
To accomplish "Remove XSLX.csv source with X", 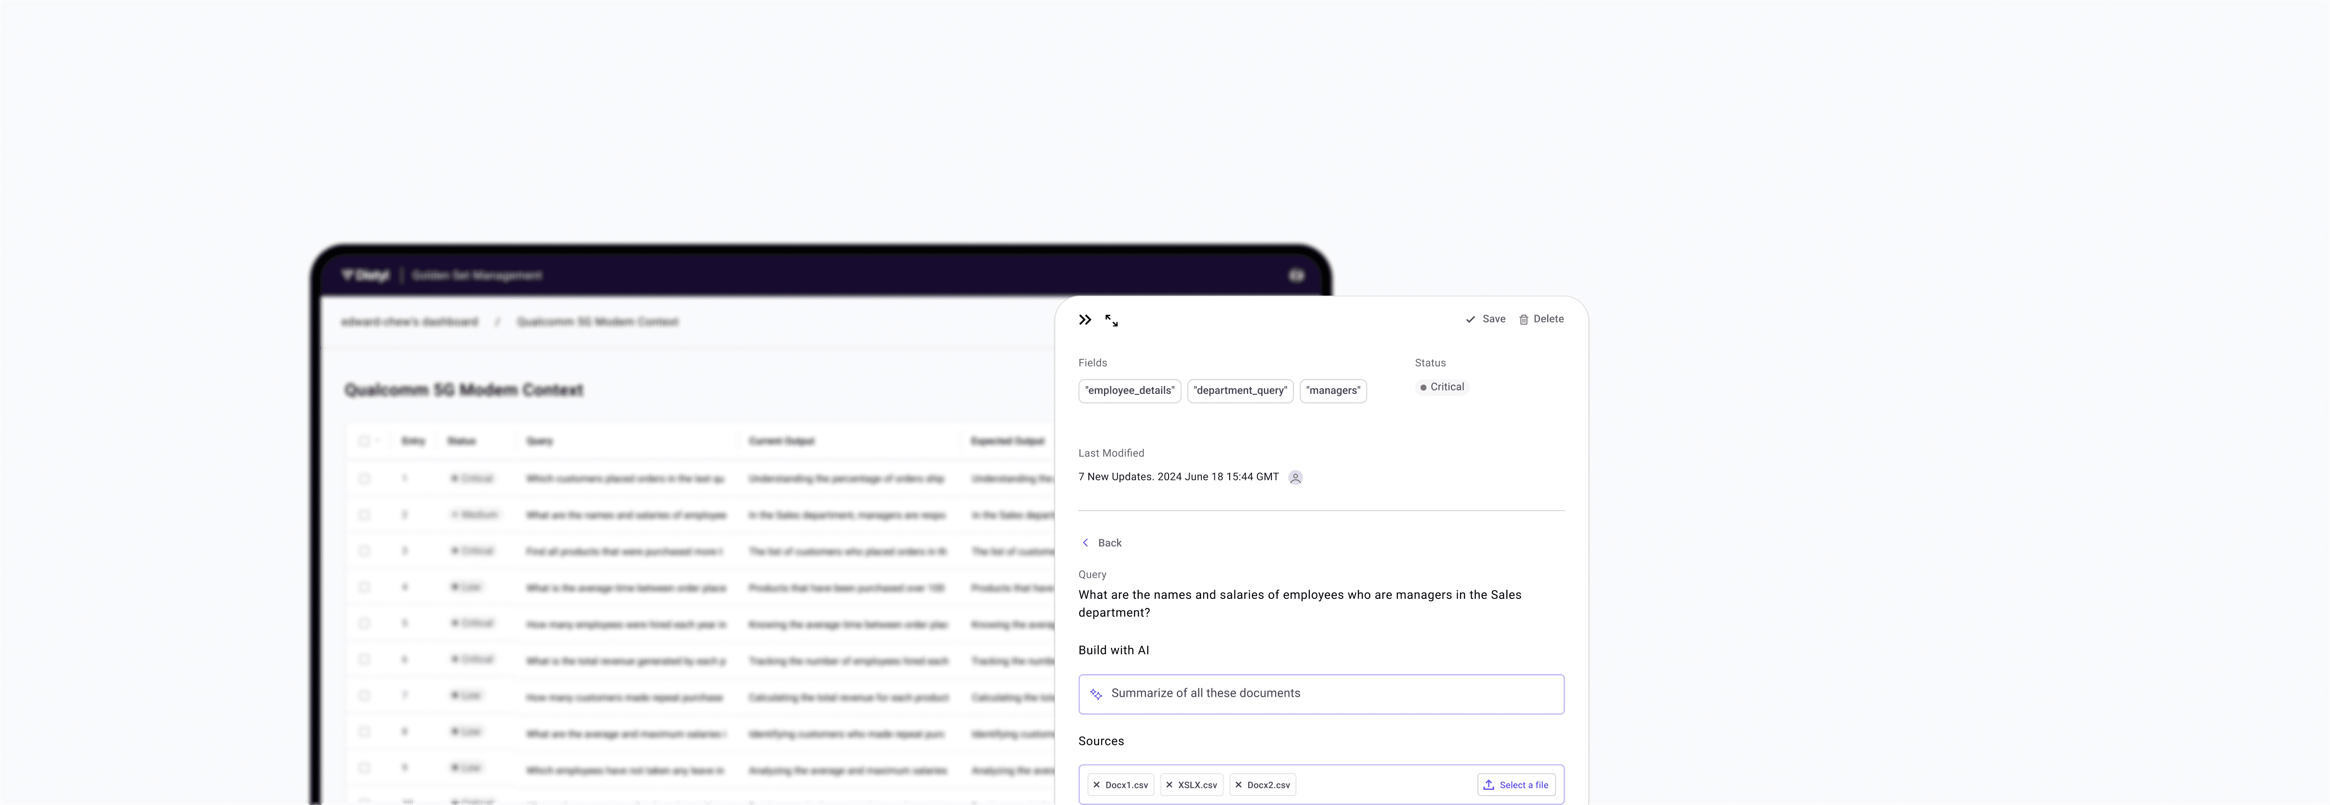I will pos(1169,785).
